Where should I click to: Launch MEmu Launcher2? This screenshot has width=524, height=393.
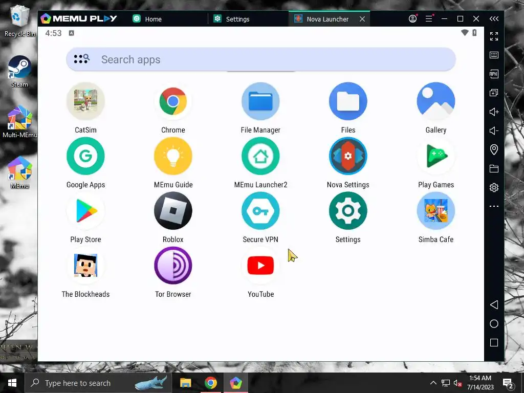(x=260, y=156)
